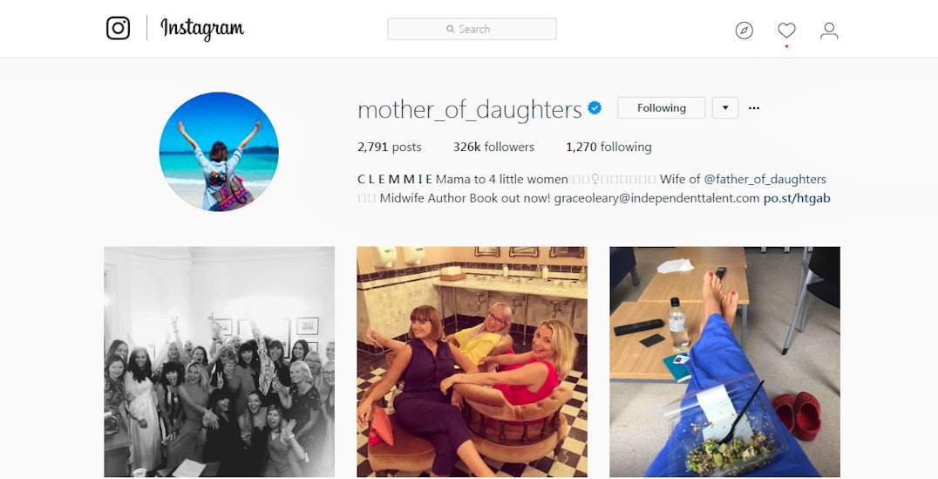
Task: Open the Explore compass icon
Action: click(744, 31)
